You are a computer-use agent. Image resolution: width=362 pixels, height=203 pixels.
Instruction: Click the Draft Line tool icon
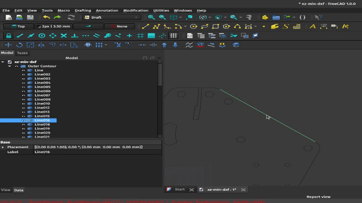click(x=145, y=27)
